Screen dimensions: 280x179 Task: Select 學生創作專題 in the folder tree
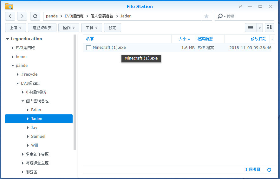(37, 154)
